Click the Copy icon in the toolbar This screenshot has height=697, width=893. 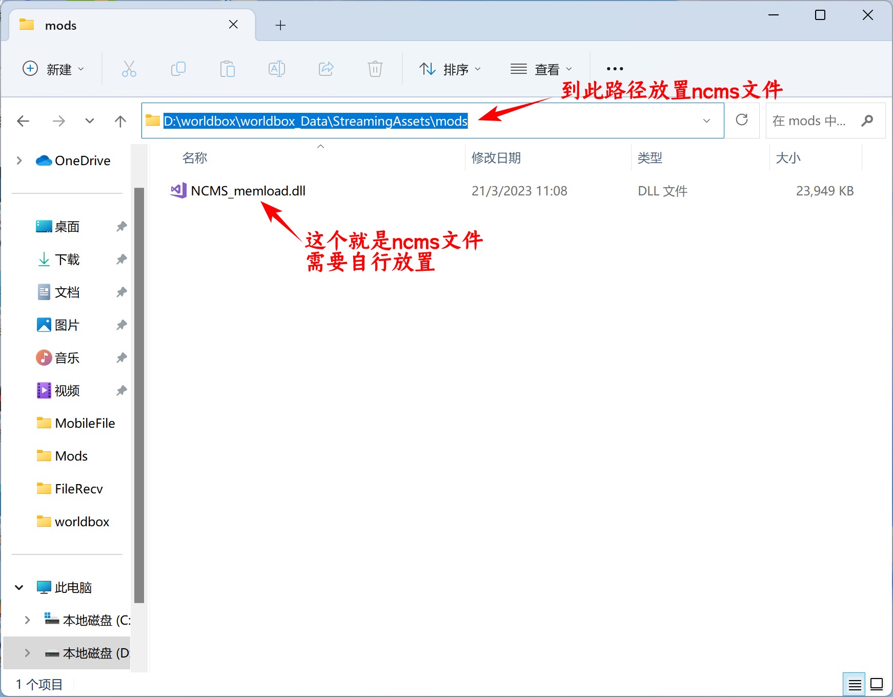point(178,69)
